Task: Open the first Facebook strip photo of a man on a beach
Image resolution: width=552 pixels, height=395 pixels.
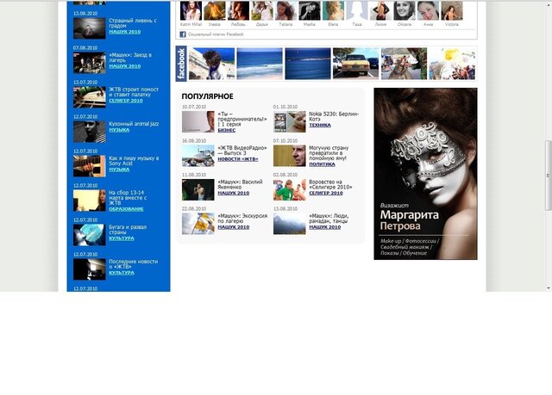Action: click(x=211, y=64)
